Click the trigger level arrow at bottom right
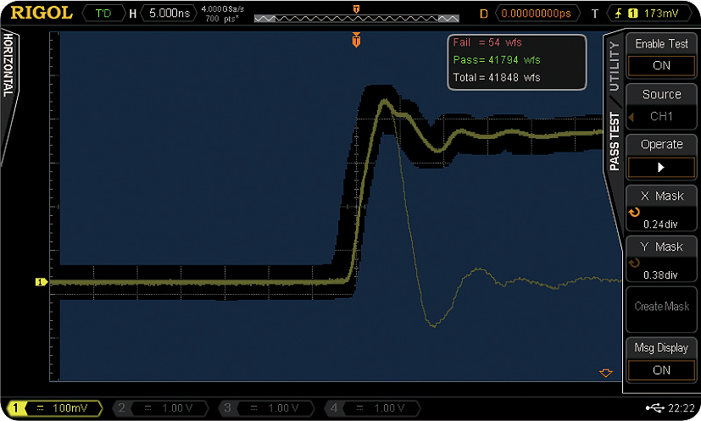701x421 pixels. pyautogui.click(x=605, y=373)
